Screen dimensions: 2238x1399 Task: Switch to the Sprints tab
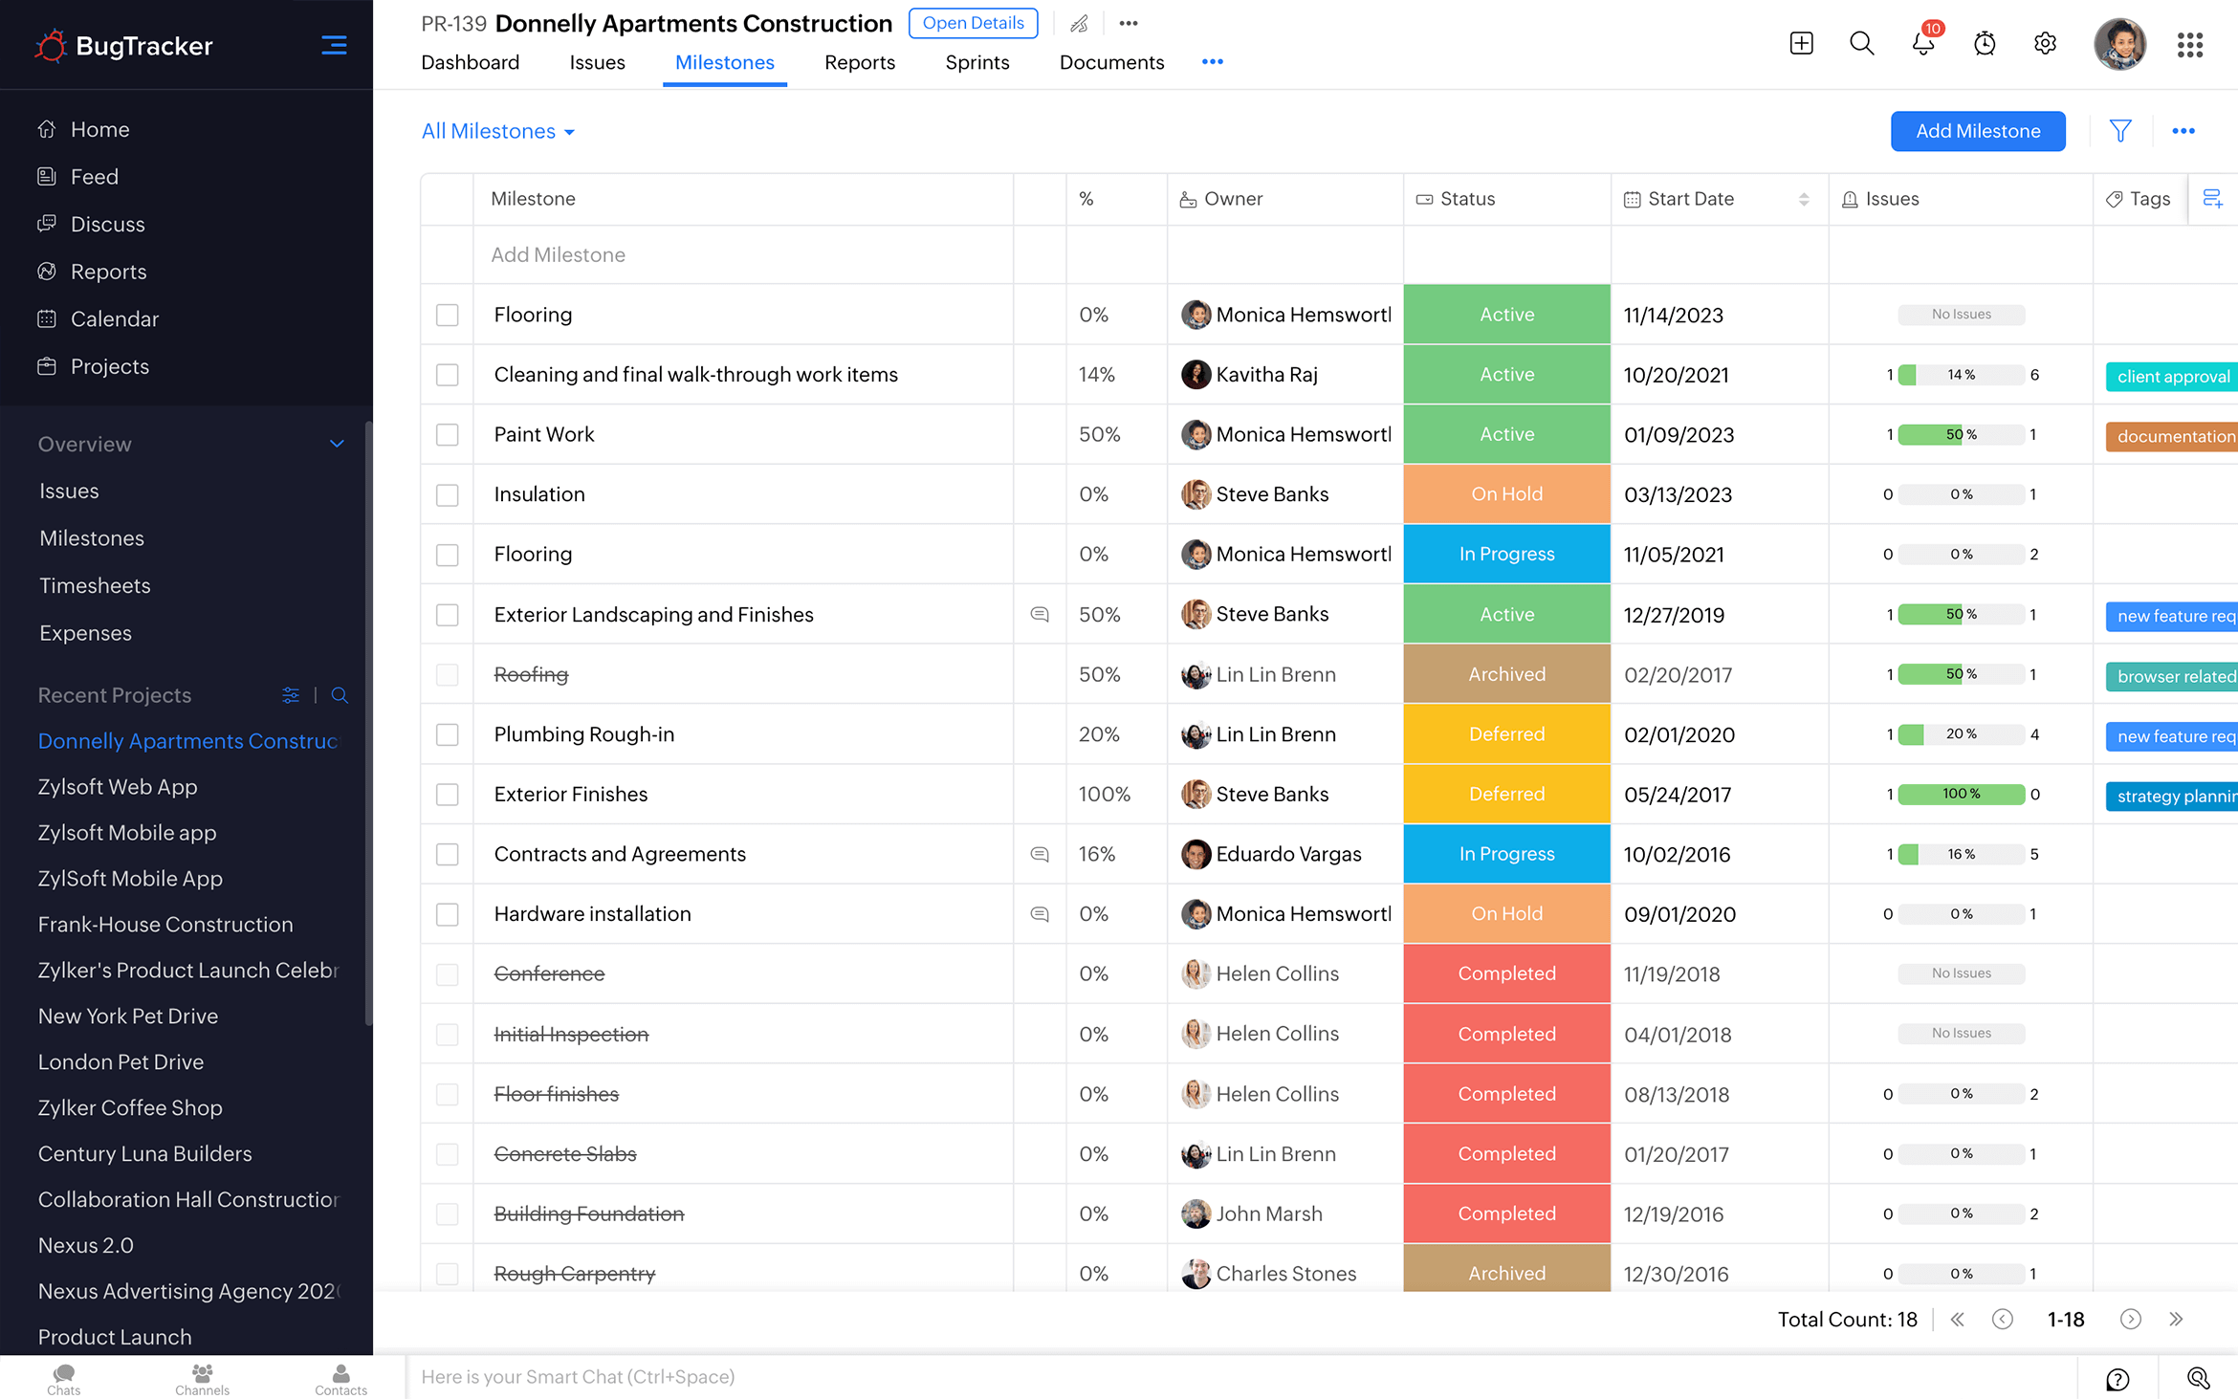[x=976, y=62]
